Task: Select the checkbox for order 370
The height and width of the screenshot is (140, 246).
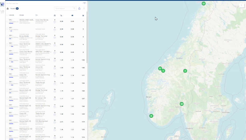Action: click(7, 21)
